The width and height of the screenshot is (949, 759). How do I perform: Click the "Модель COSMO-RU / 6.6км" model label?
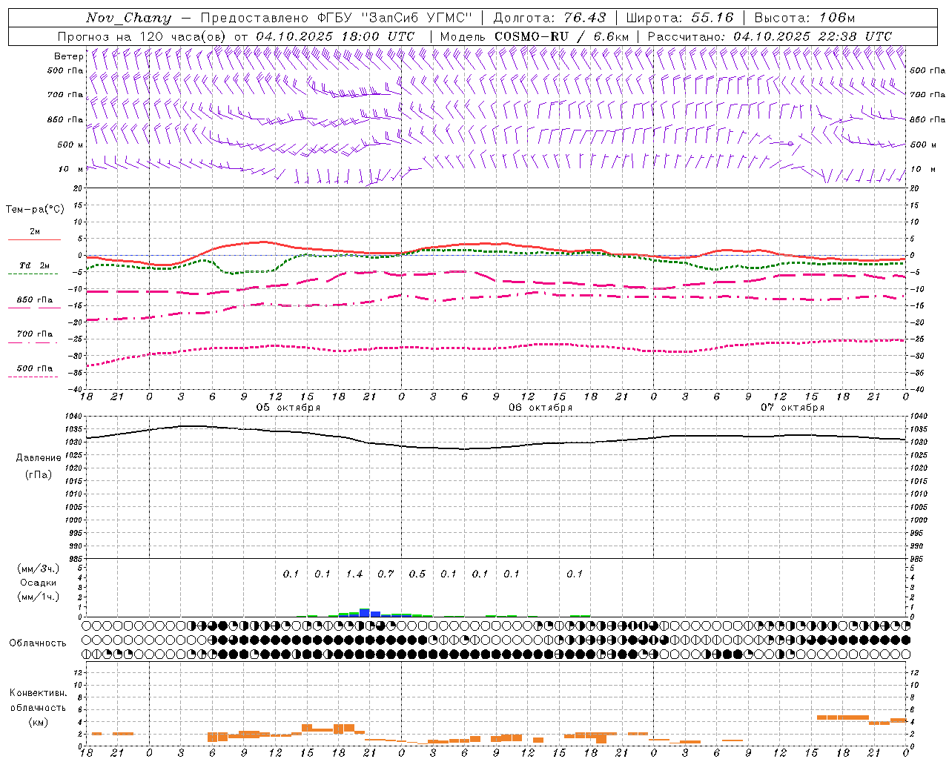[x=535, y=36]
